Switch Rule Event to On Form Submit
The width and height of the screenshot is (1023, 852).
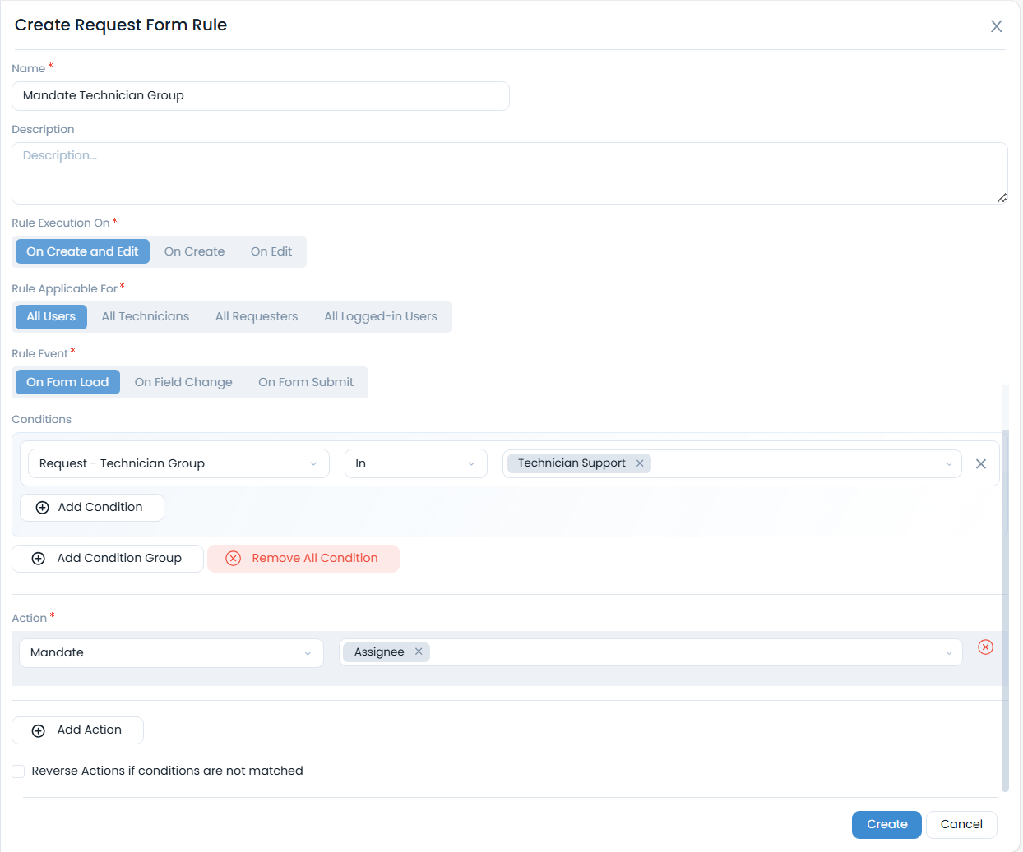coord(306,381)
